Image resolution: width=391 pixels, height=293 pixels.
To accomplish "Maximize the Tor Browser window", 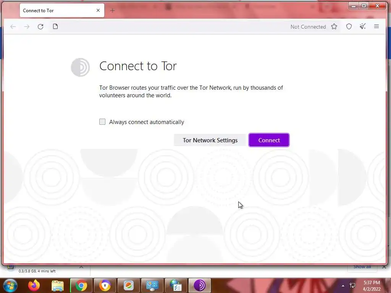I will (x=364, y=6).
